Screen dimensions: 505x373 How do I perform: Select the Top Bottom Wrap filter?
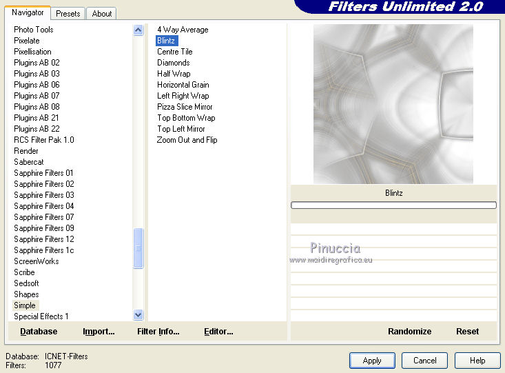pyautogui.click(x=186, y=118)
